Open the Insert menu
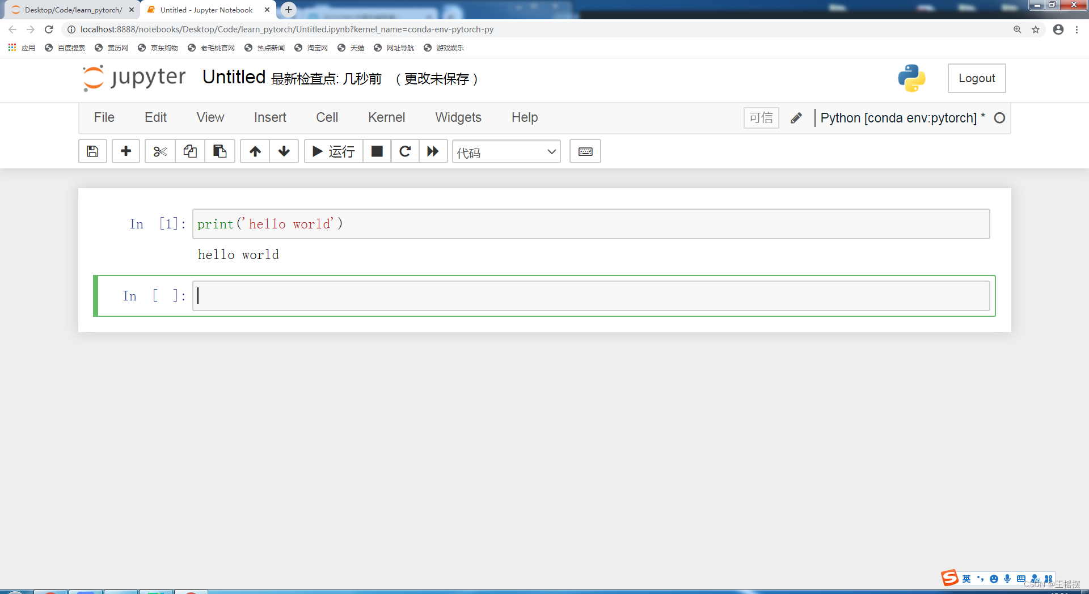The width and height of the screenshot is (1089, 594). click(x=270, y=117)
